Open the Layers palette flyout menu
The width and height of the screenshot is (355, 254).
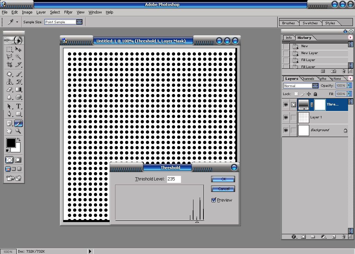pos(350,78)
